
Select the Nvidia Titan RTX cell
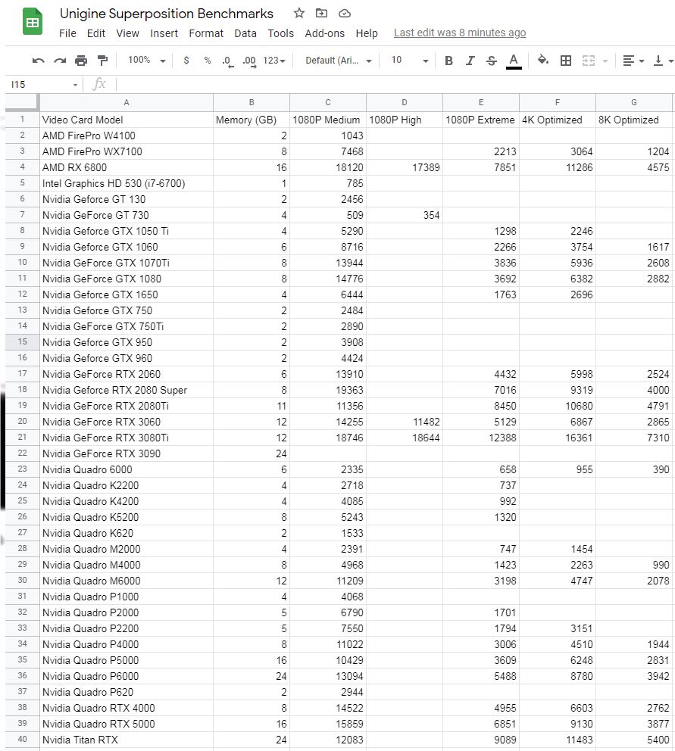click(126, 740)
